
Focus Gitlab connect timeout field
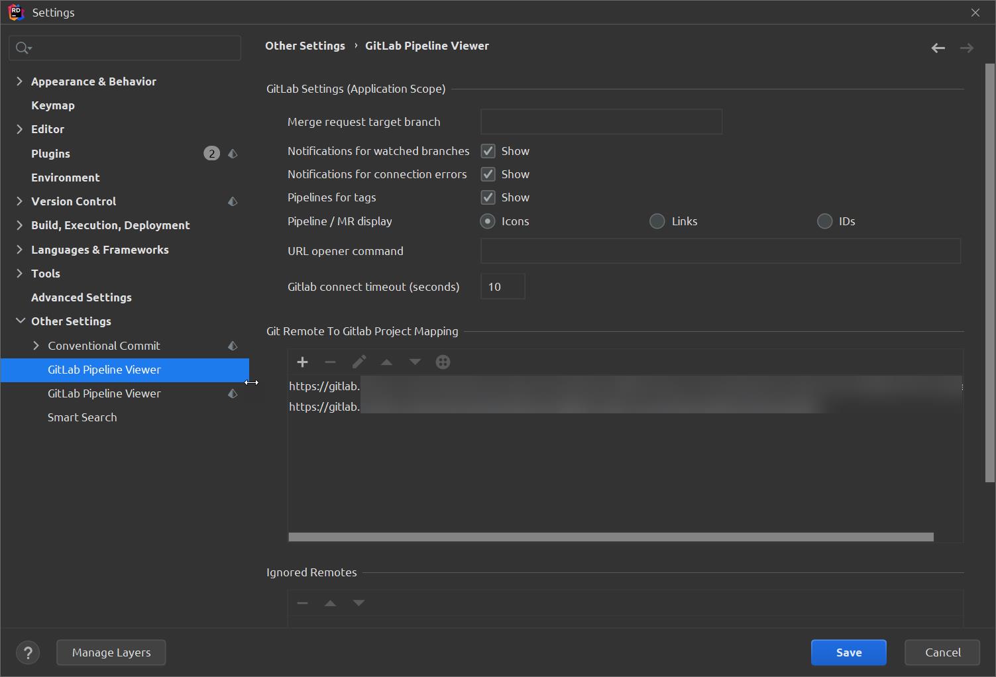(502, 287)
